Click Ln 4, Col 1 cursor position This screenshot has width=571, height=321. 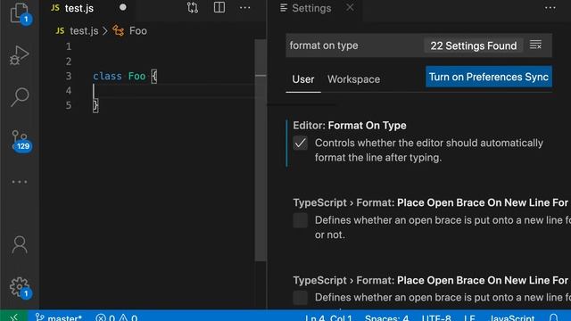point(329,317)
